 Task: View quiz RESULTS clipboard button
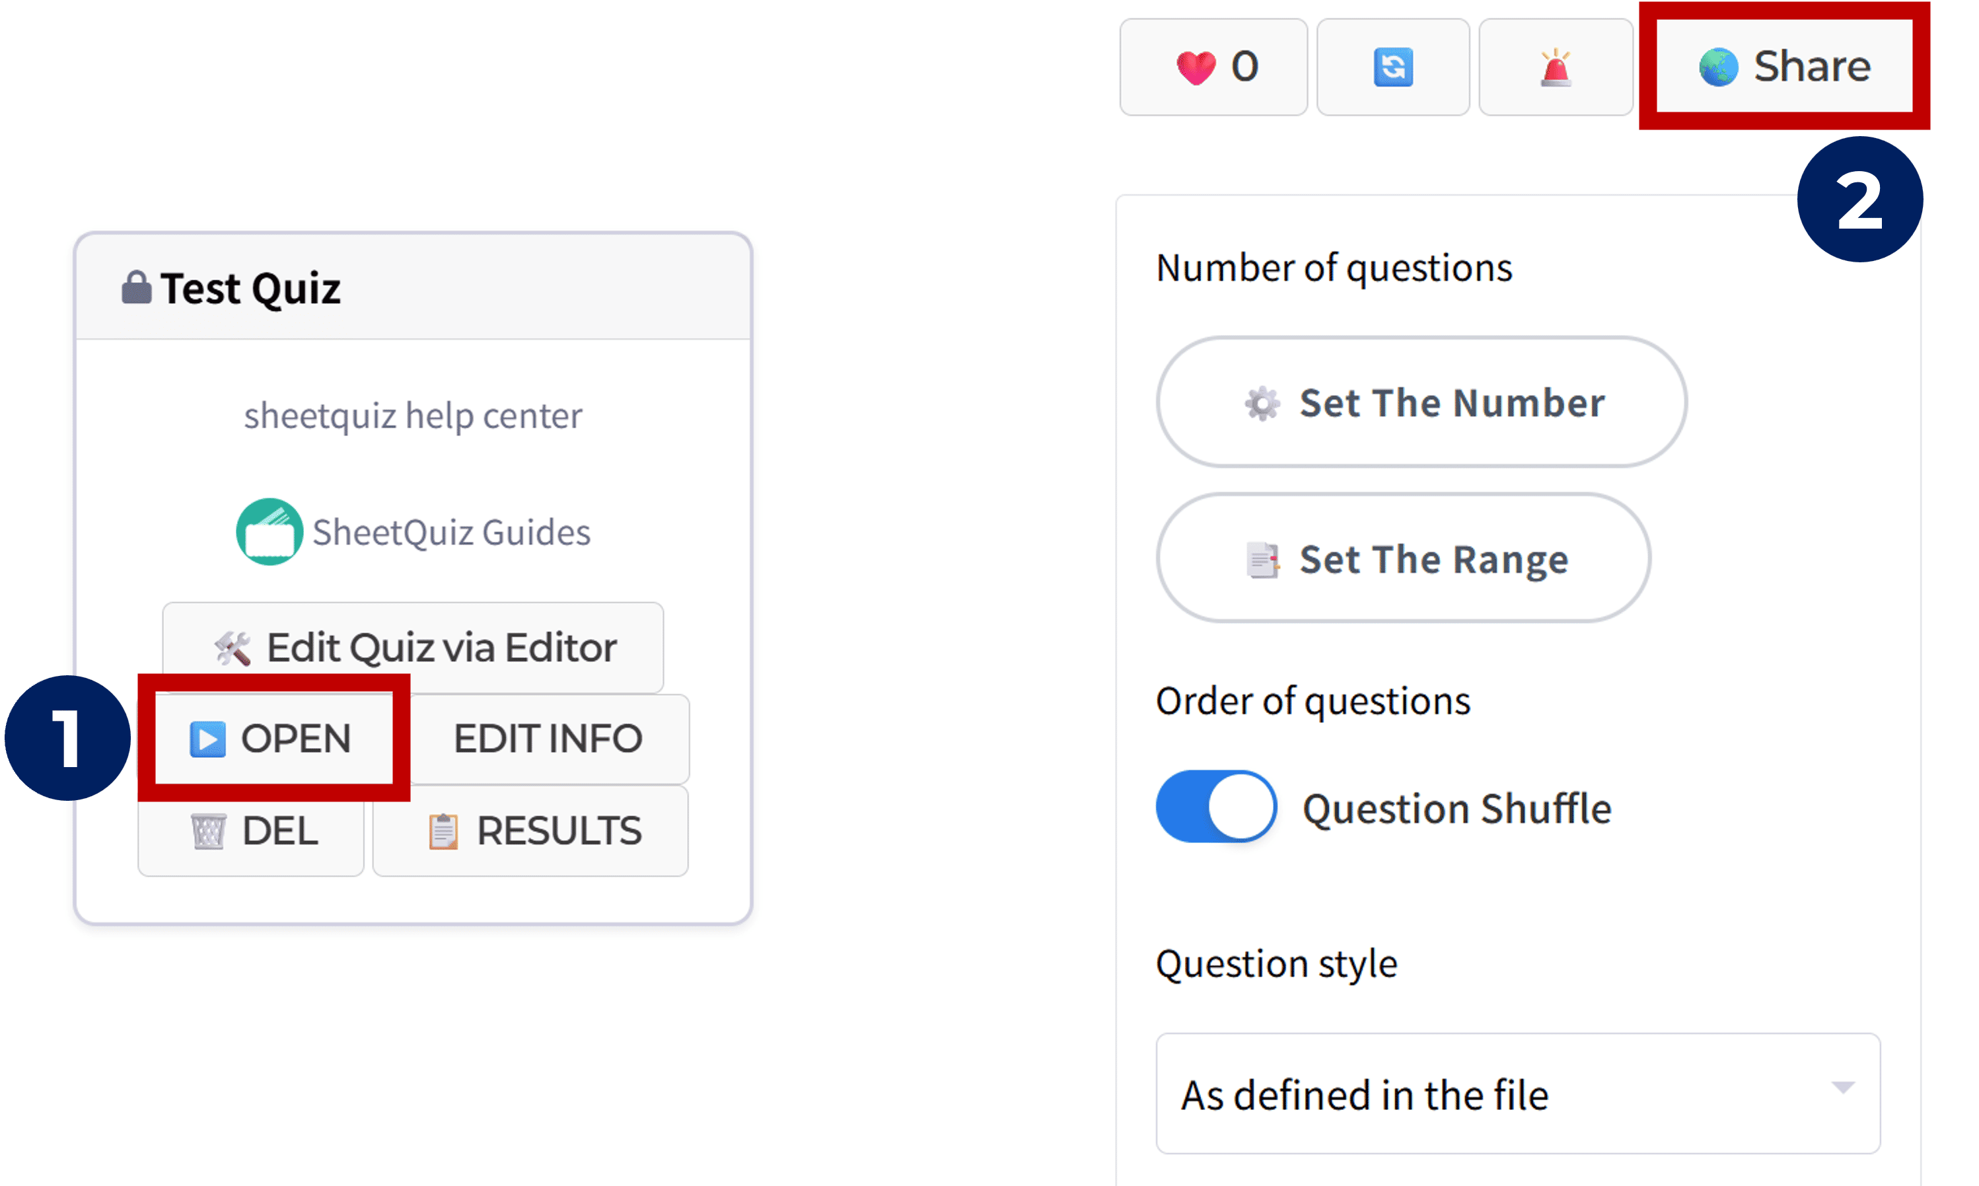tap(531, 831)
